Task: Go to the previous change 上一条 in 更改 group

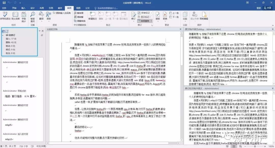Action: click(x=174, y=13)
